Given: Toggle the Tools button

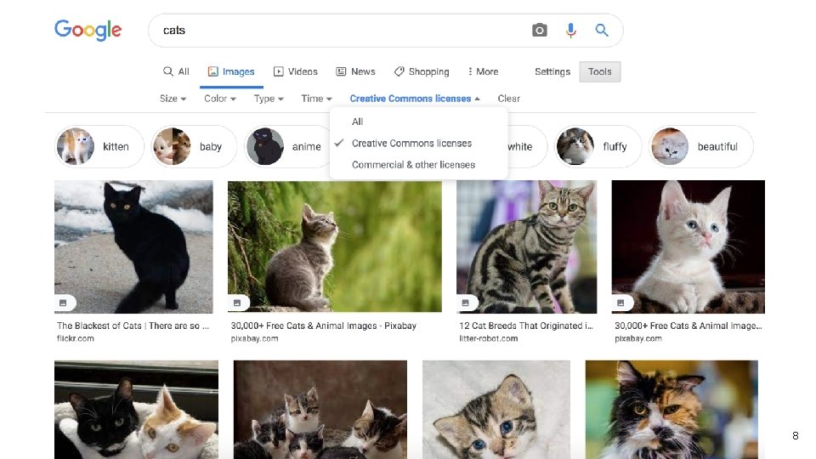Looking at the screenshot, I should 599,71.
